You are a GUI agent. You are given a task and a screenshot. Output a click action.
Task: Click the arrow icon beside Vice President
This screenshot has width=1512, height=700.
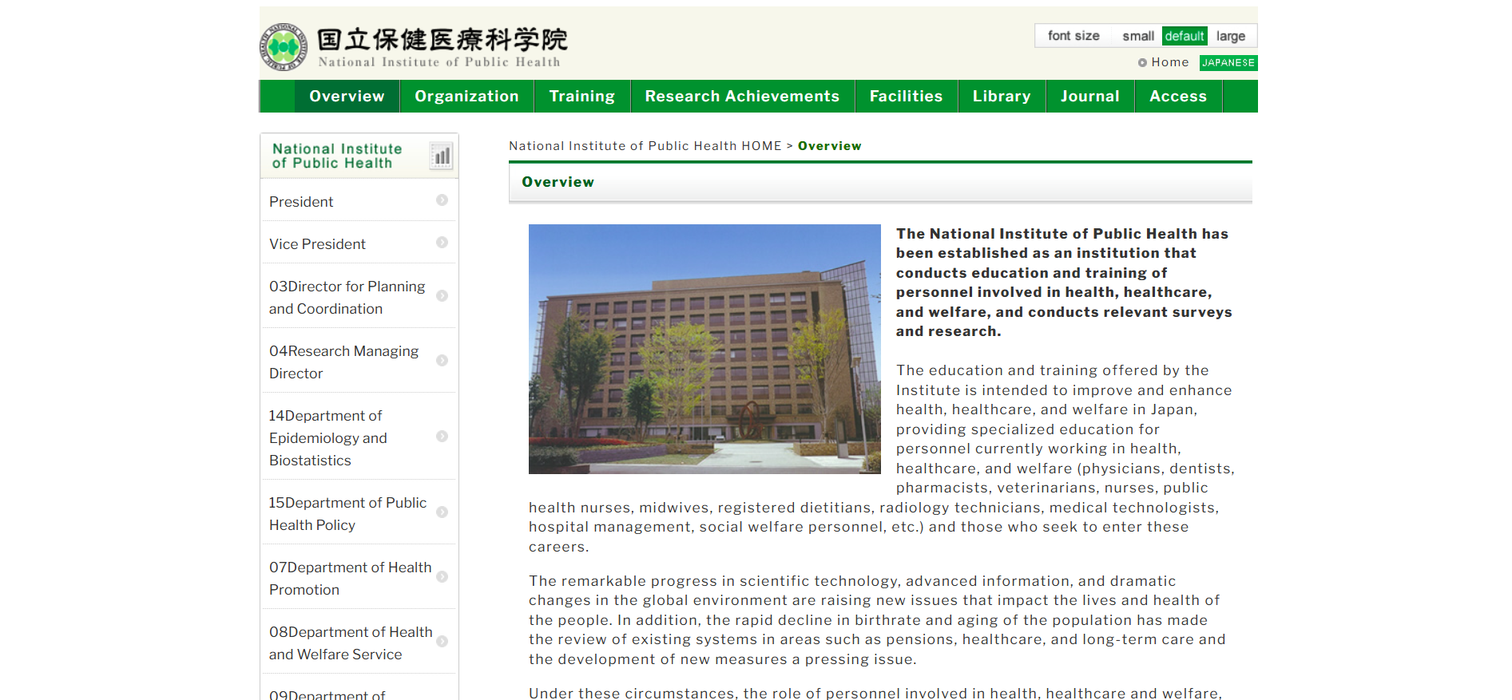(442, 243)
